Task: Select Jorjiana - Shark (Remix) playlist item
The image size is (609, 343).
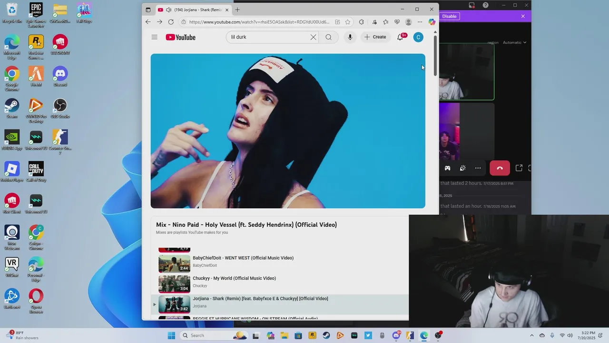Action: pos(281,304)
